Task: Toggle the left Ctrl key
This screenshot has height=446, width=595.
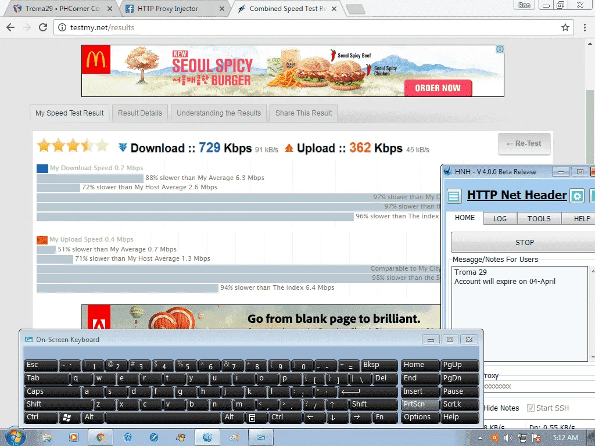Action: tap(41, 417)
